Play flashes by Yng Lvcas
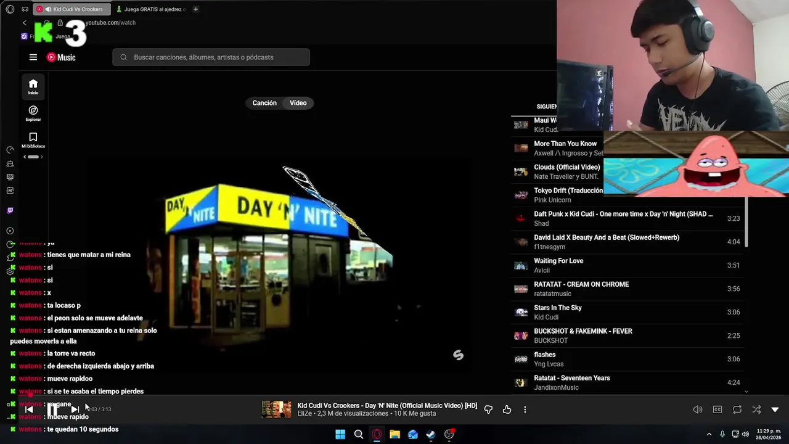The image size is (789, 444). click(628, 359)
